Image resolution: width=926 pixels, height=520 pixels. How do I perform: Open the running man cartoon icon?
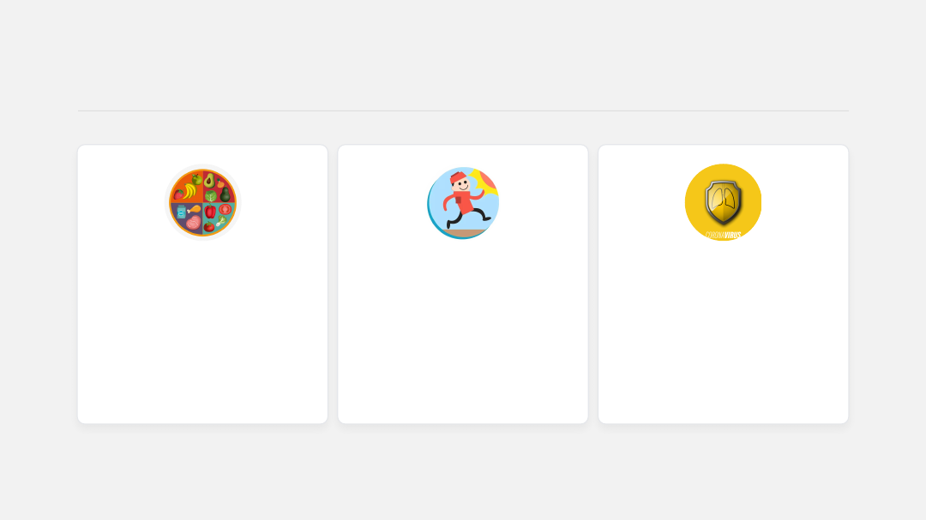coord(463,202)
